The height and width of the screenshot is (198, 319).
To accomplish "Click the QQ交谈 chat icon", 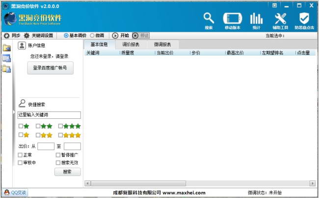I will tap(7, 193).
